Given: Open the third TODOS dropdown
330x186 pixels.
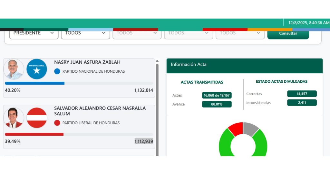Looking at the screenshot, I should tap(189, 33).
